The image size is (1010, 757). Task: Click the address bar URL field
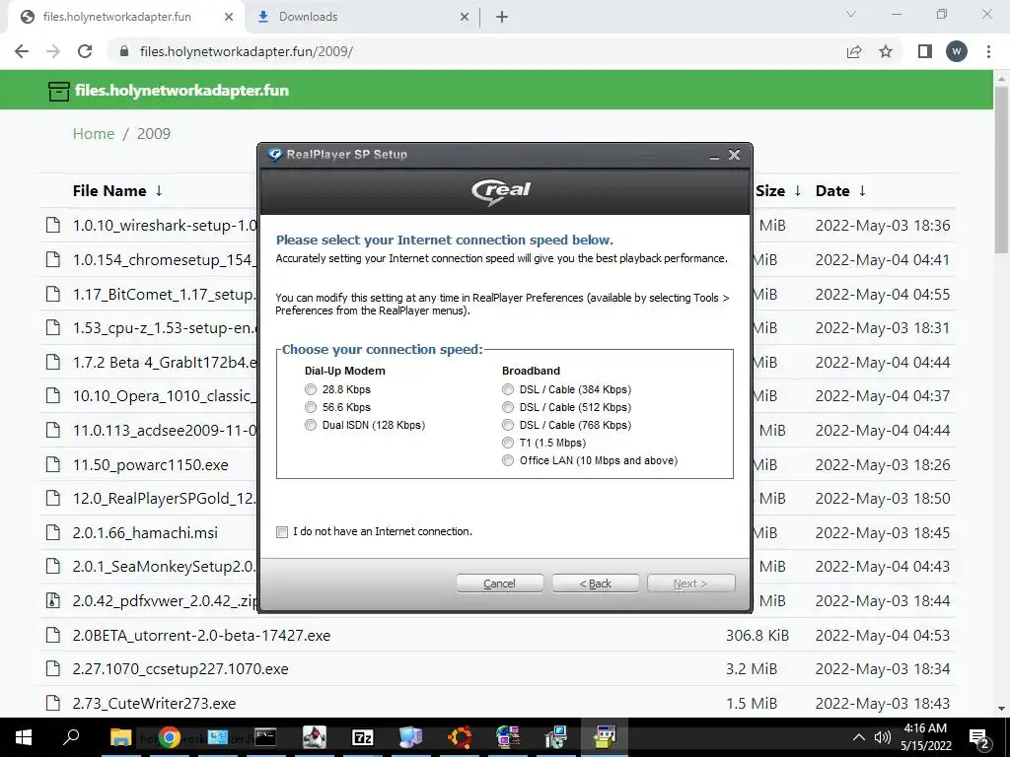click(476, 51)
